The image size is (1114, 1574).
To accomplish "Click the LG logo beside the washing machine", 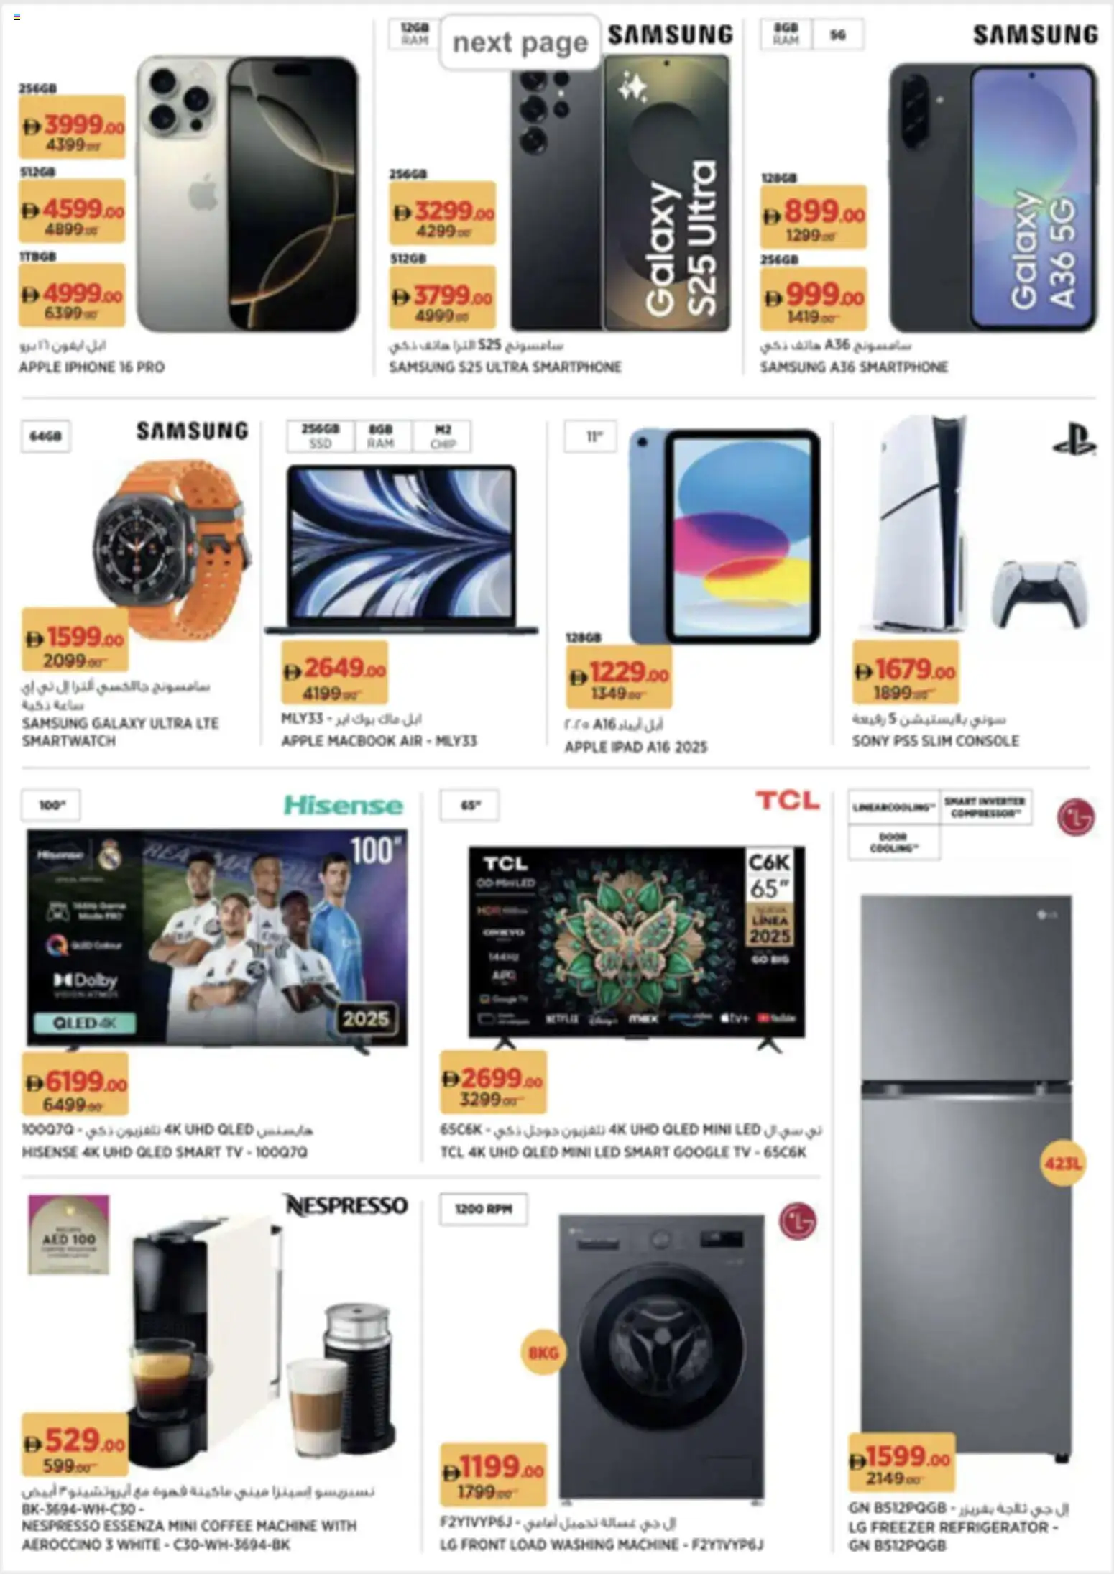I will pyautogui.click(x=798, y=1221).
